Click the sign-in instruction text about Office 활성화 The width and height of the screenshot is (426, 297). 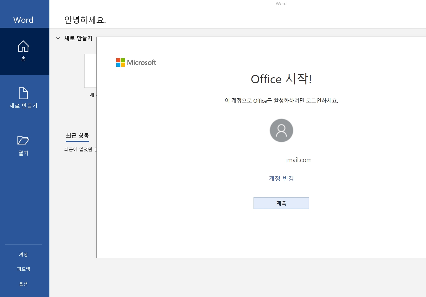281,101
